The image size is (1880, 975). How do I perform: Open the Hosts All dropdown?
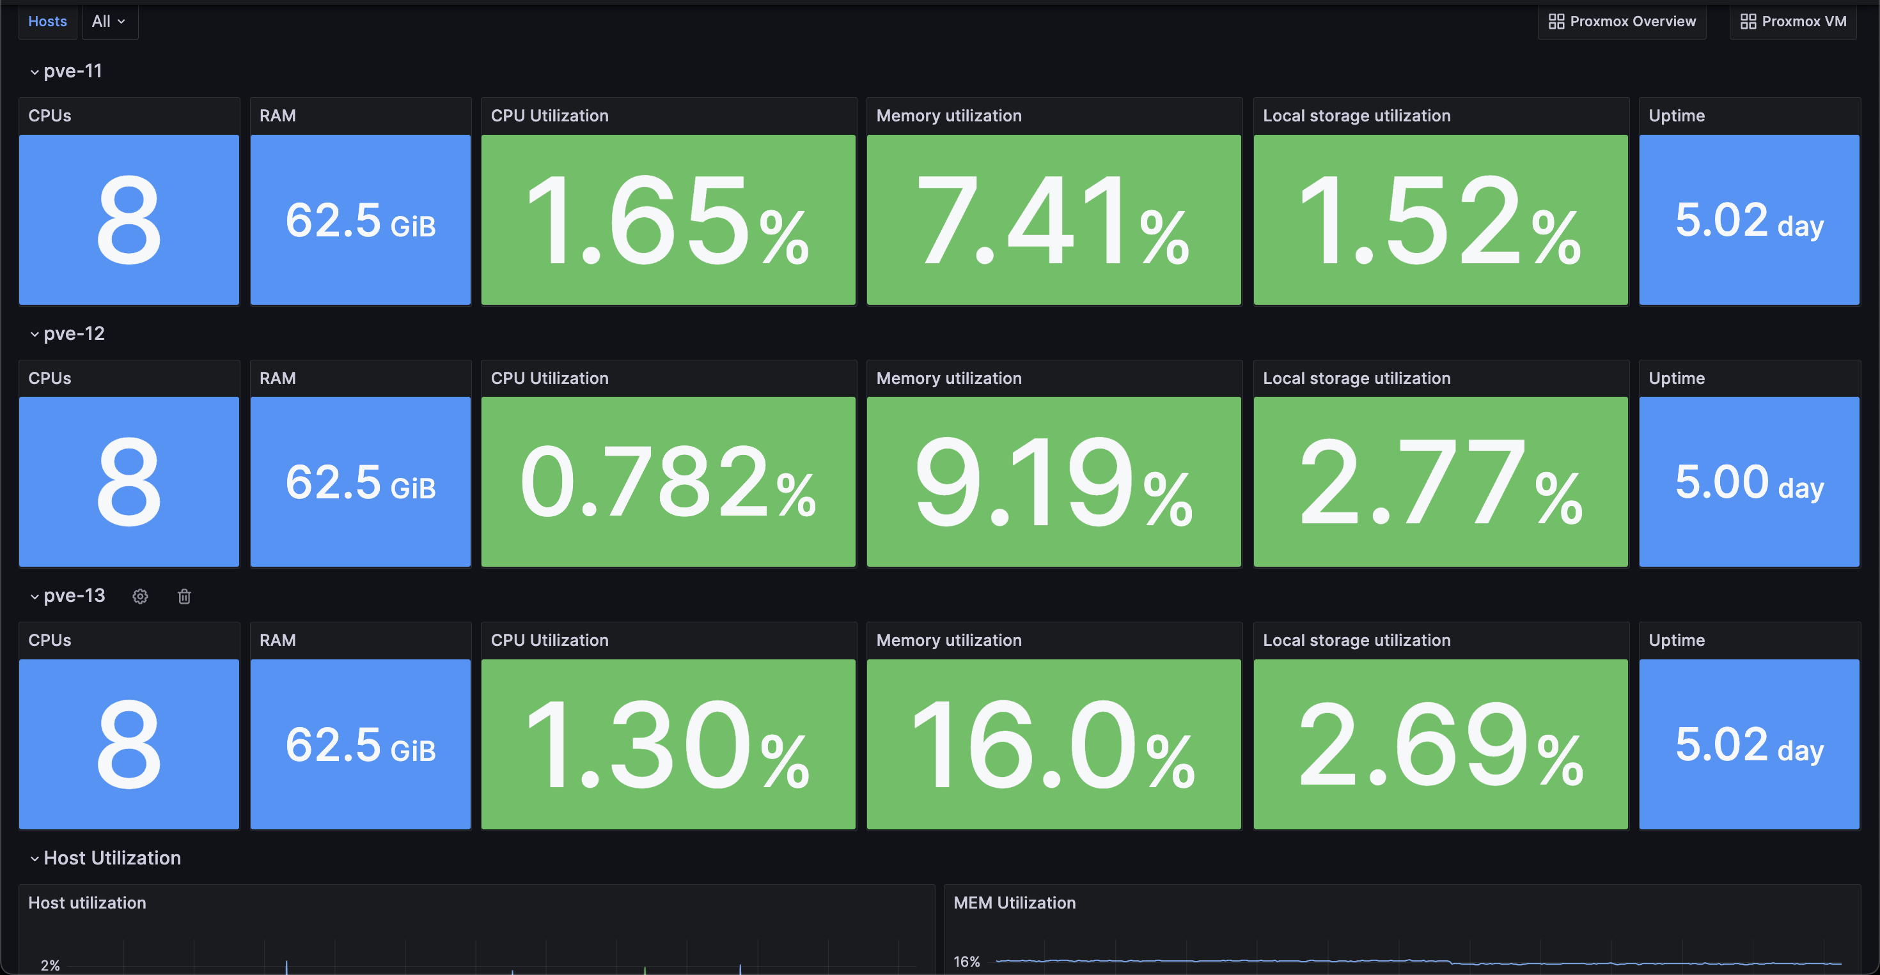click(109, 21)
